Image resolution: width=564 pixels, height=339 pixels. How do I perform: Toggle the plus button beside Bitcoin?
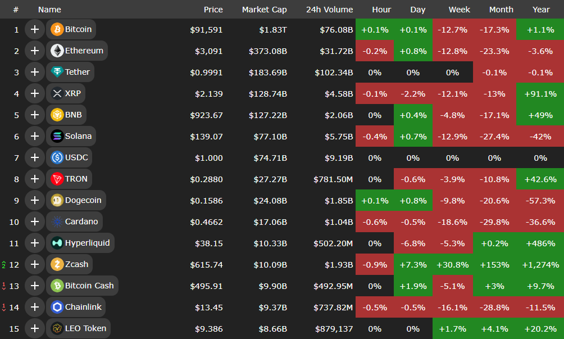click(x=35, y=29)
